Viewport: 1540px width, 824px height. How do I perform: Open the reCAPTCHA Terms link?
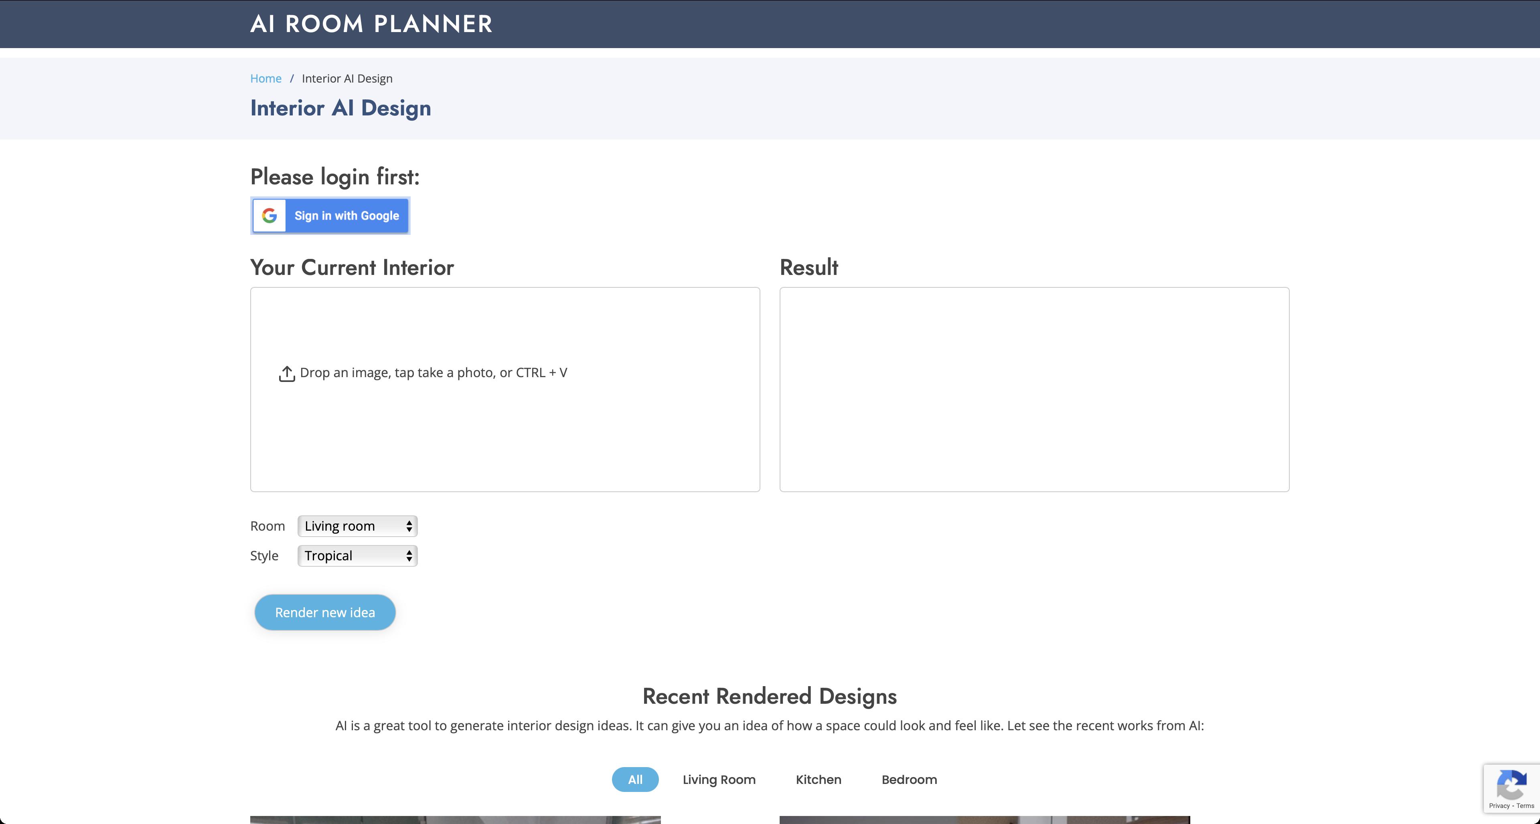click(1525, 806)
